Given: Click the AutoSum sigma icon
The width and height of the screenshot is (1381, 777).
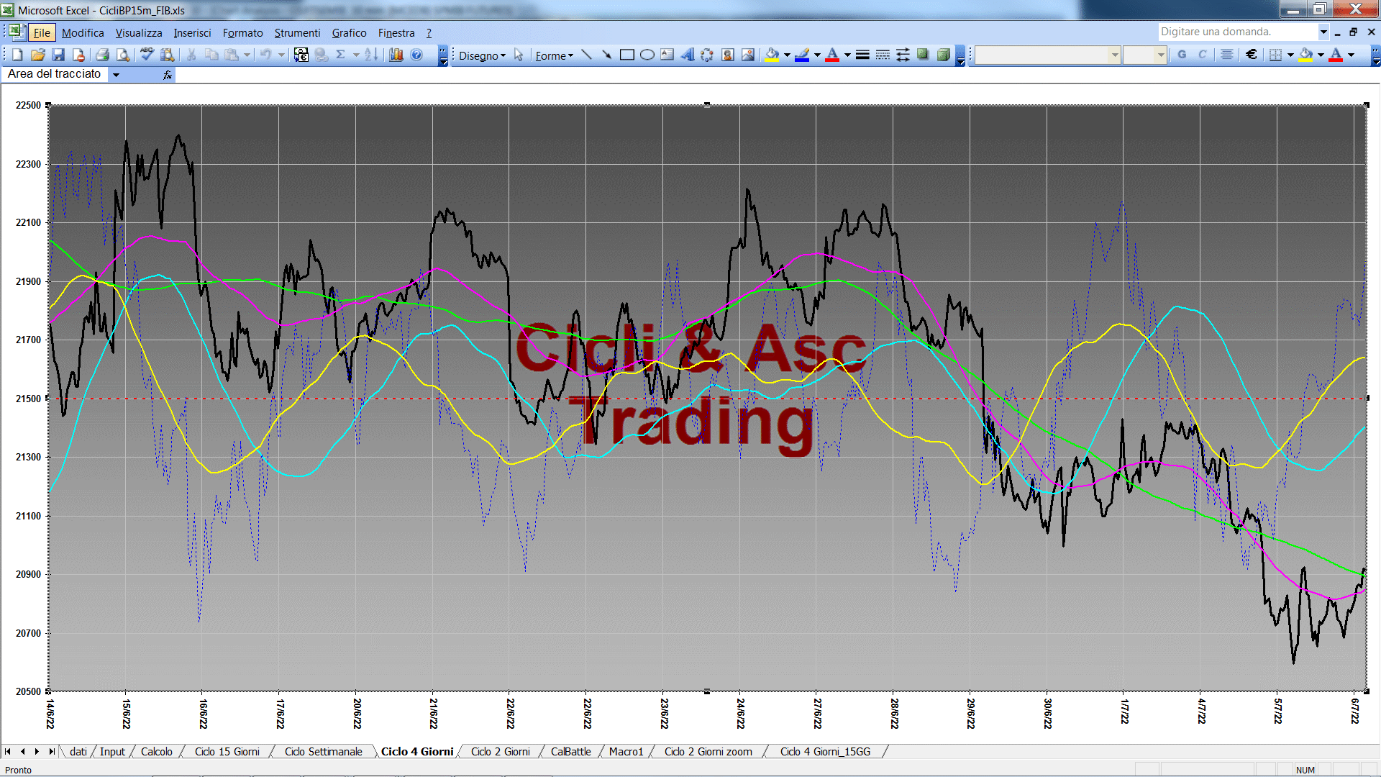Looking at the screenshot, I should [341, 55].
